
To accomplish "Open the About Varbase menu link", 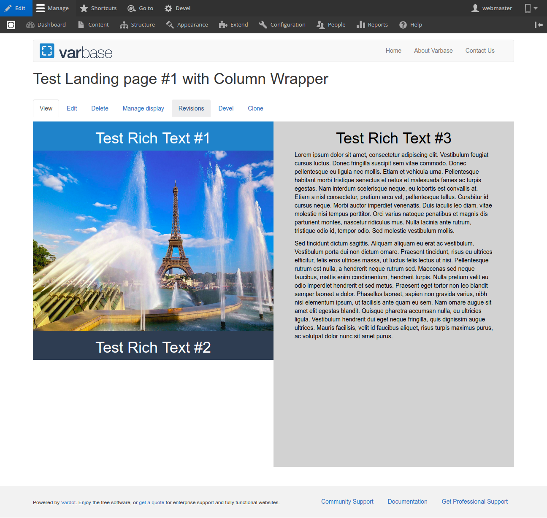I will (x=433, y=51).
